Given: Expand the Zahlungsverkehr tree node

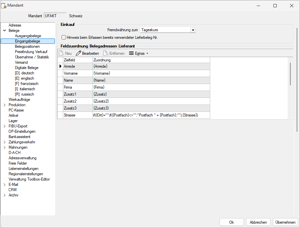Looking at the screenshot, I should coord(4,142).
